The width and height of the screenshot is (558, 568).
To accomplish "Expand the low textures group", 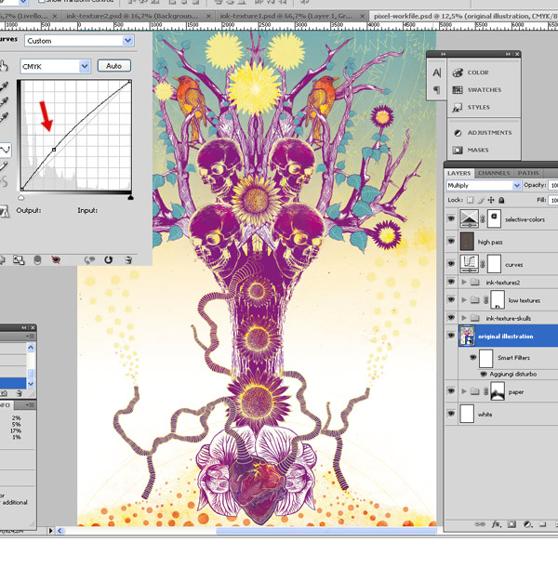I will coord(464,299).
